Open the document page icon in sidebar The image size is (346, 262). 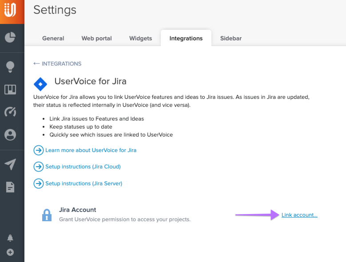pos(10,187)
